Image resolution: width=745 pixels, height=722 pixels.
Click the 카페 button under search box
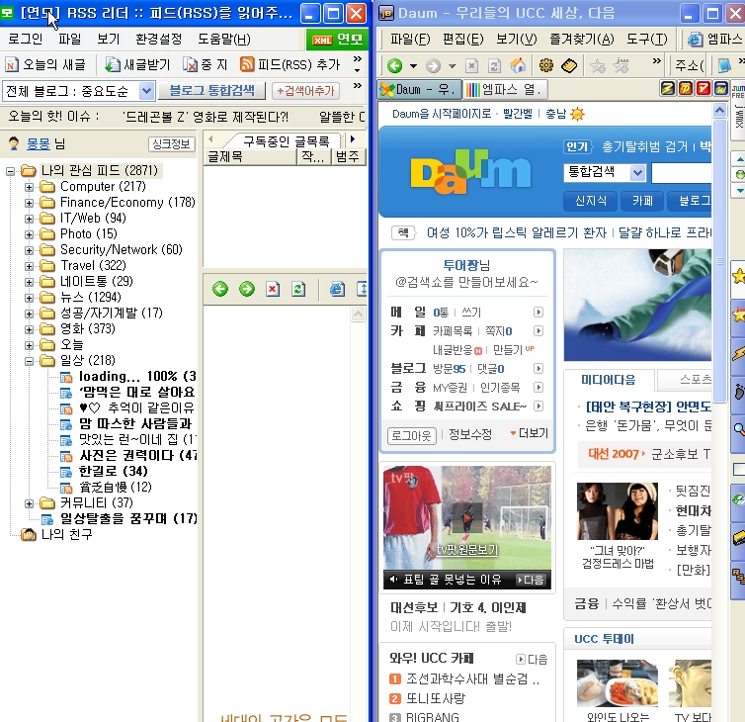(642, 201)
